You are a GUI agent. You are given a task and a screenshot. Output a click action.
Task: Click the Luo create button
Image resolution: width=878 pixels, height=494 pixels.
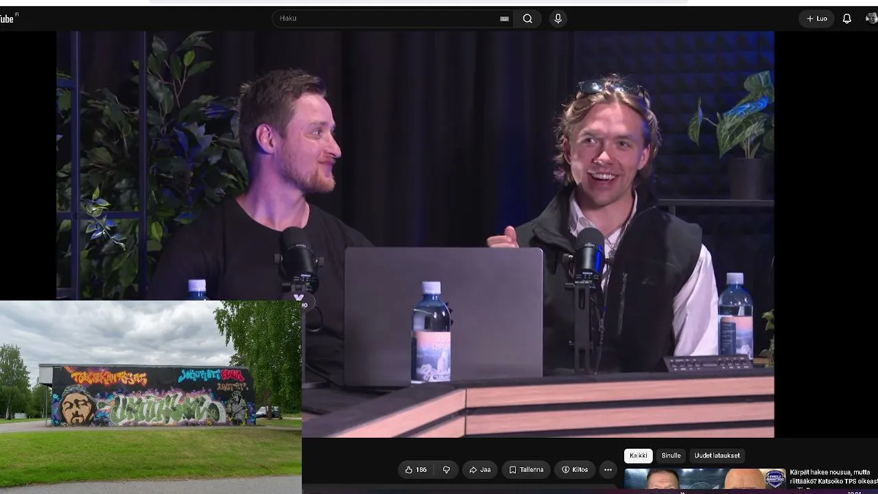pyautogui.click(x=816, y=19)
